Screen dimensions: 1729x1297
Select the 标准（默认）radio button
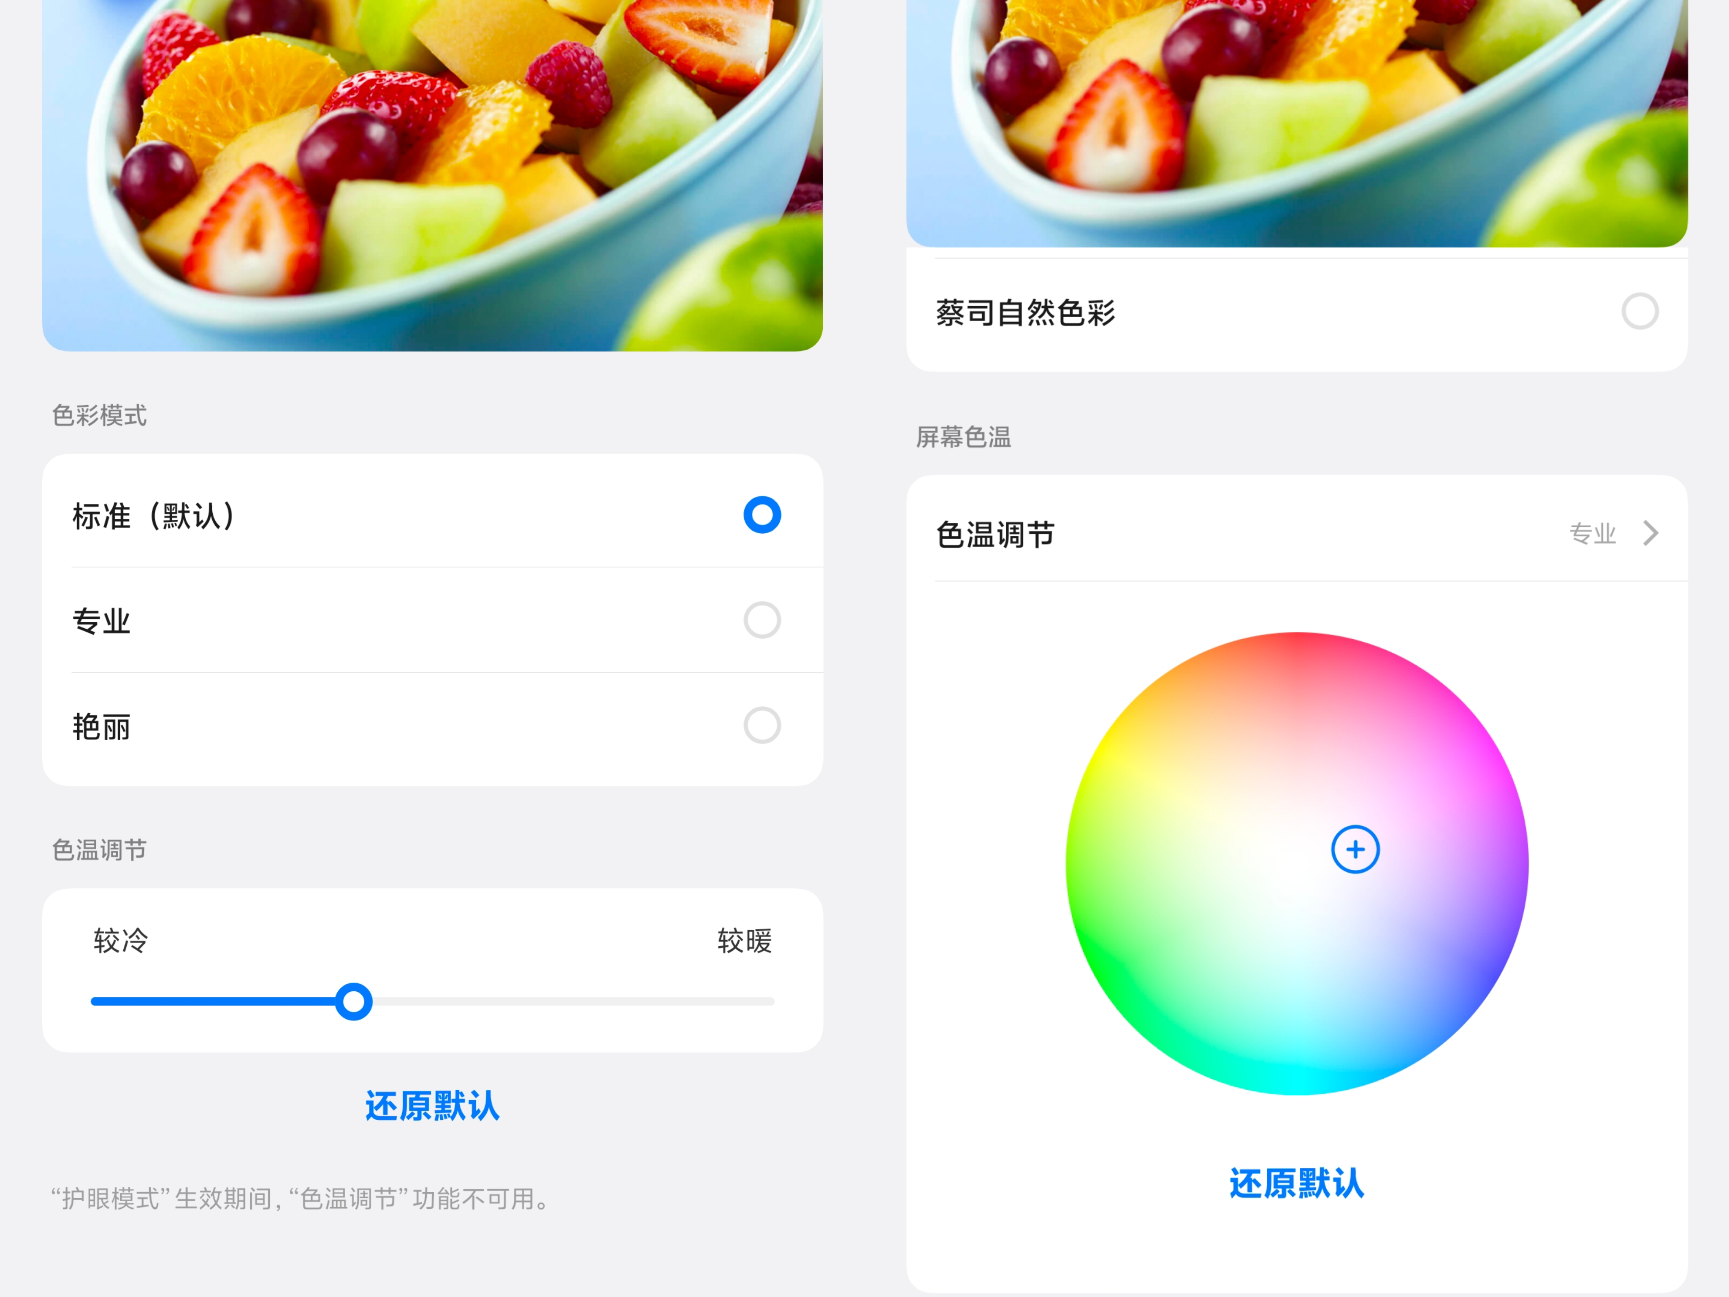pyautogui.click(x=762, y=515)
